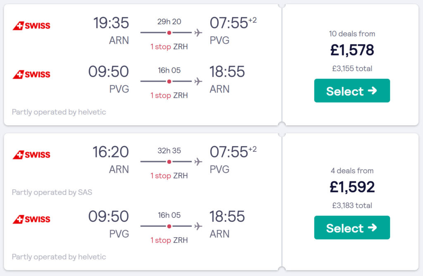The height and width of the screenshot is (276, 423).
Task: Click the '4 deals from' label
Action: (352, 171)
